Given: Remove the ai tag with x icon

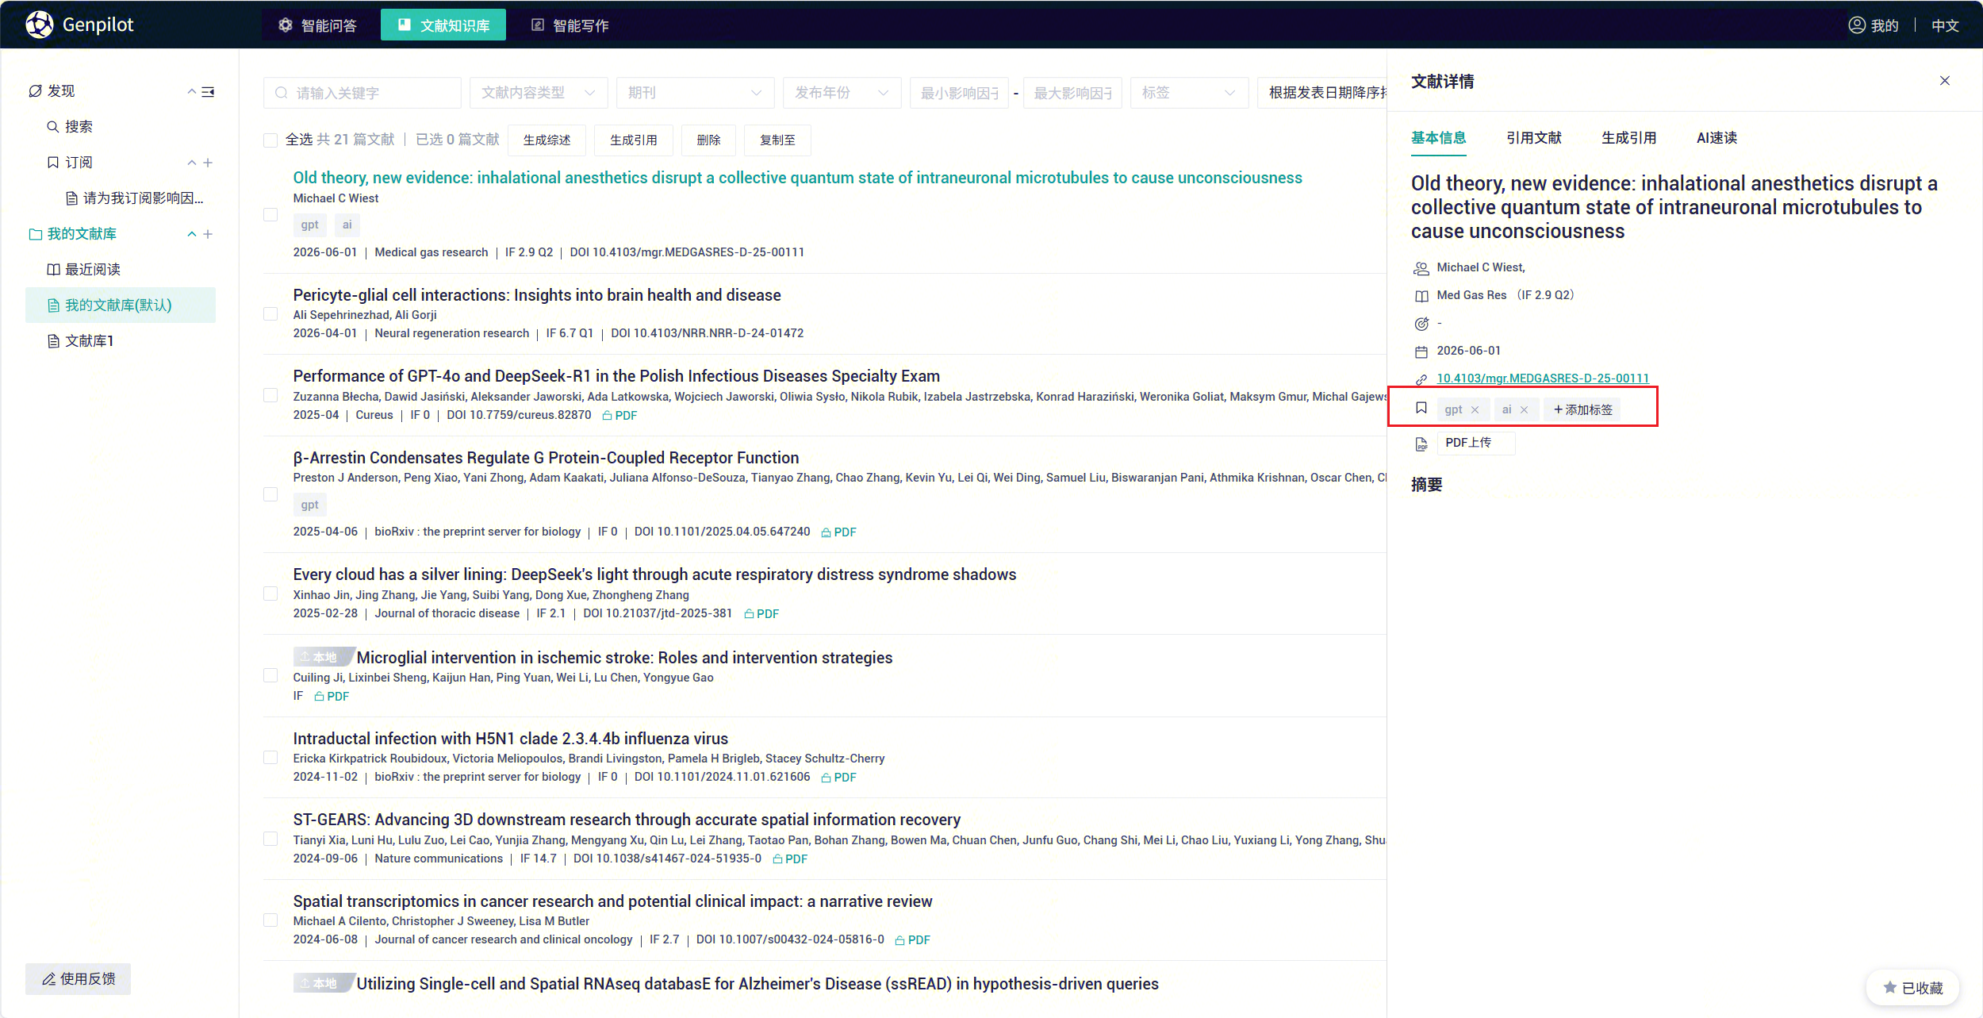Looking at the screenshot, I should click(1524, 410).
